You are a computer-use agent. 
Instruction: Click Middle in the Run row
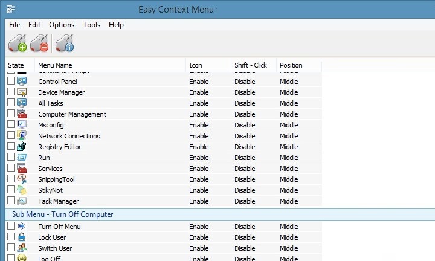click(289, 158)
